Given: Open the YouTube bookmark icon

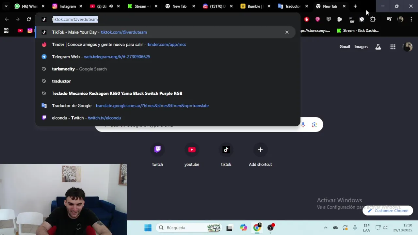Looking at the screenshot, I should [x=20, y=31].
